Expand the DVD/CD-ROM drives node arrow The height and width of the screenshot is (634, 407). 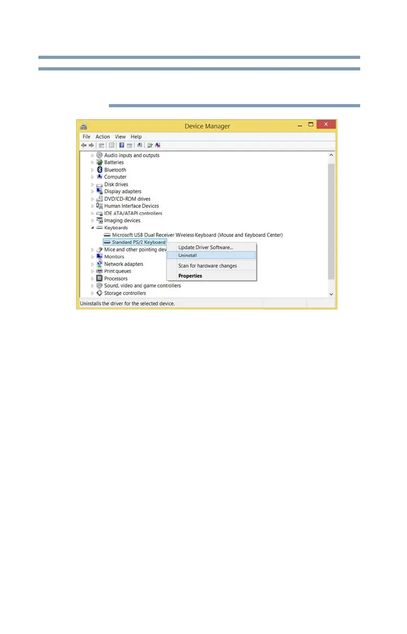(93, 199)
